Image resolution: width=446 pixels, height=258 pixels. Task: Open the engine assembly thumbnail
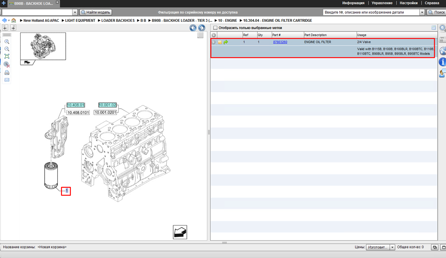click(43, 46)
